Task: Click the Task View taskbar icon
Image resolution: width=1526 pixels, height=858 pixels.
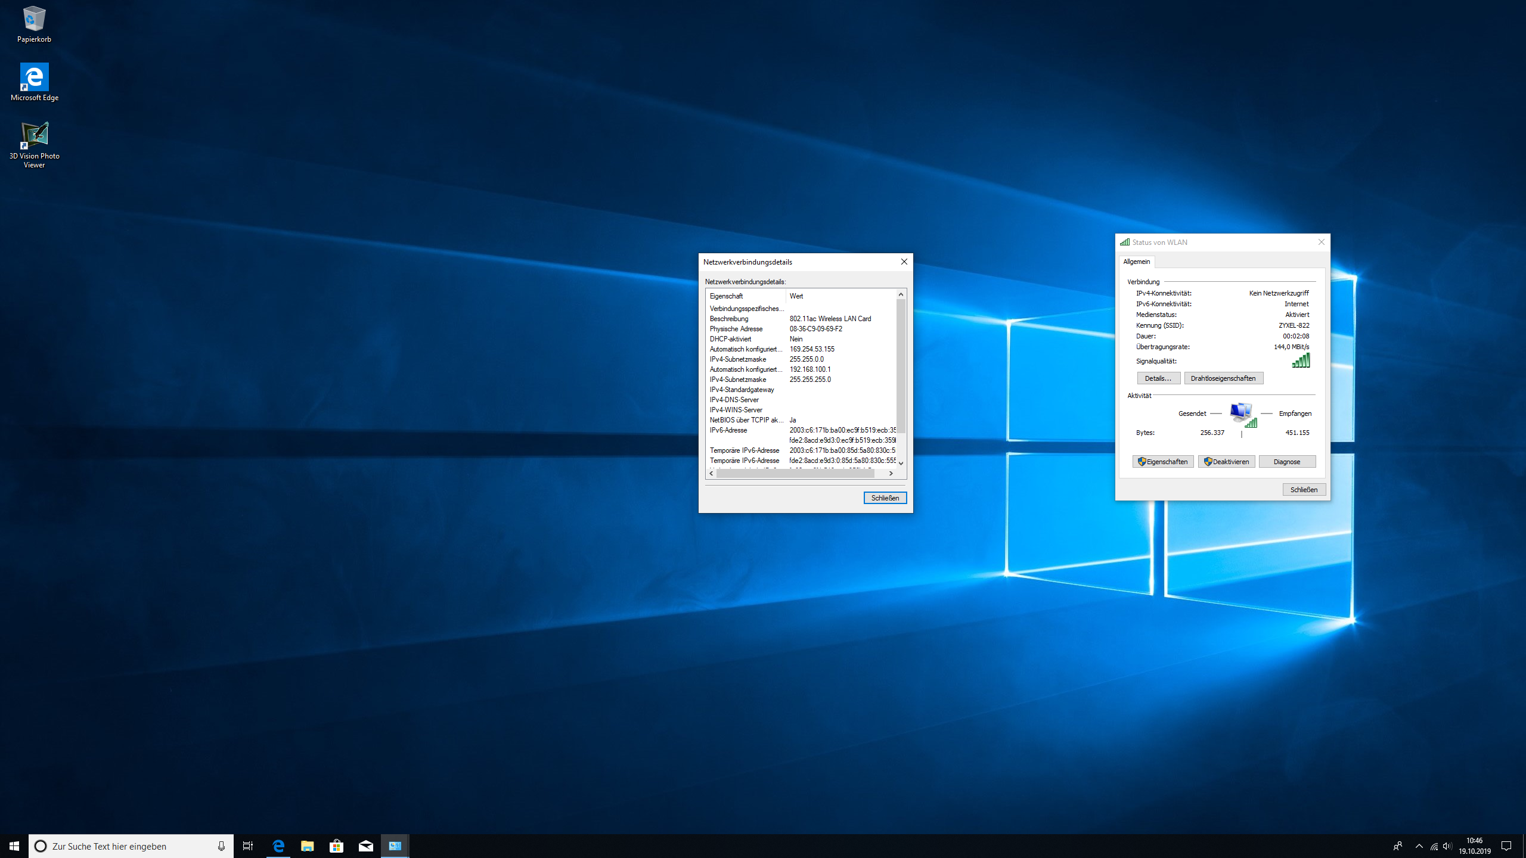Action: (x=248, y=846)
